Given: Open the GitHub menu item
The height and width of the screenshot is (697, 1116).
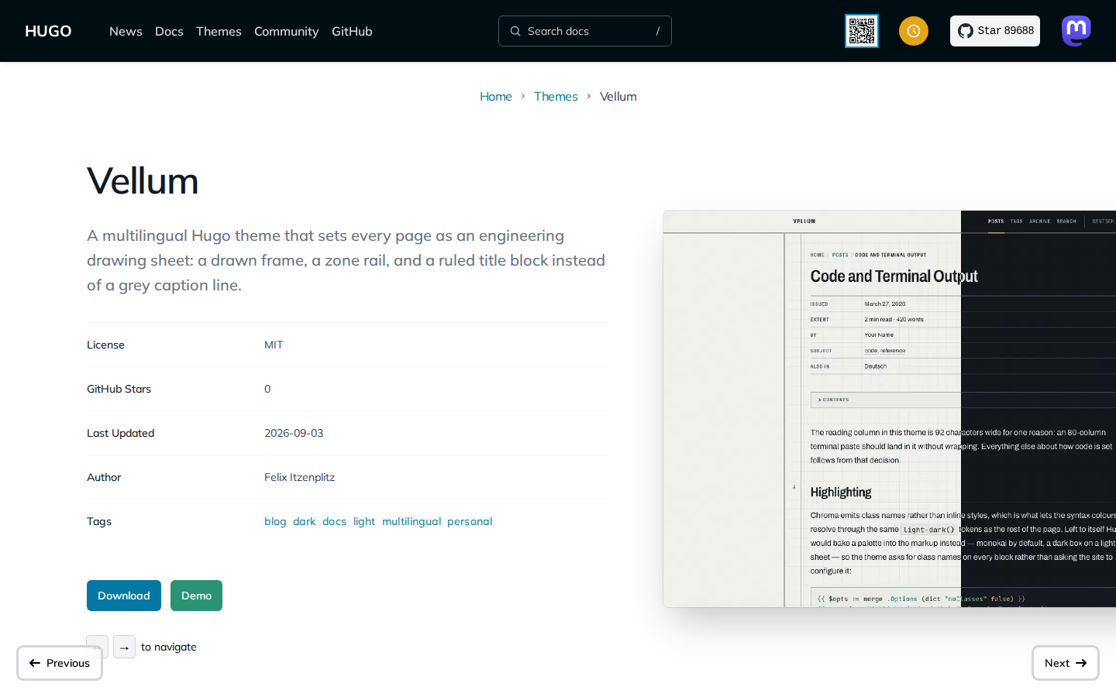Looking at the screenshot, I should 352,31.
